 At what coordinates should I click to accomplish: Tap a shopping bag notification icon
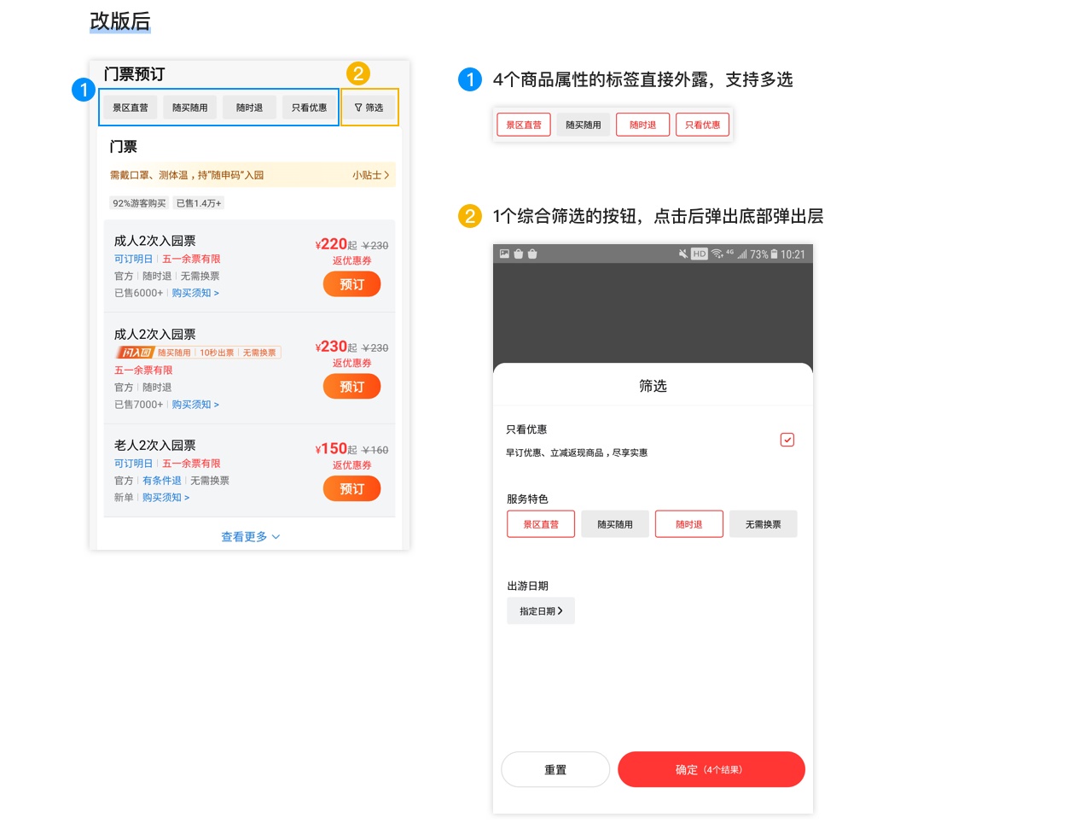coord(517,254)
